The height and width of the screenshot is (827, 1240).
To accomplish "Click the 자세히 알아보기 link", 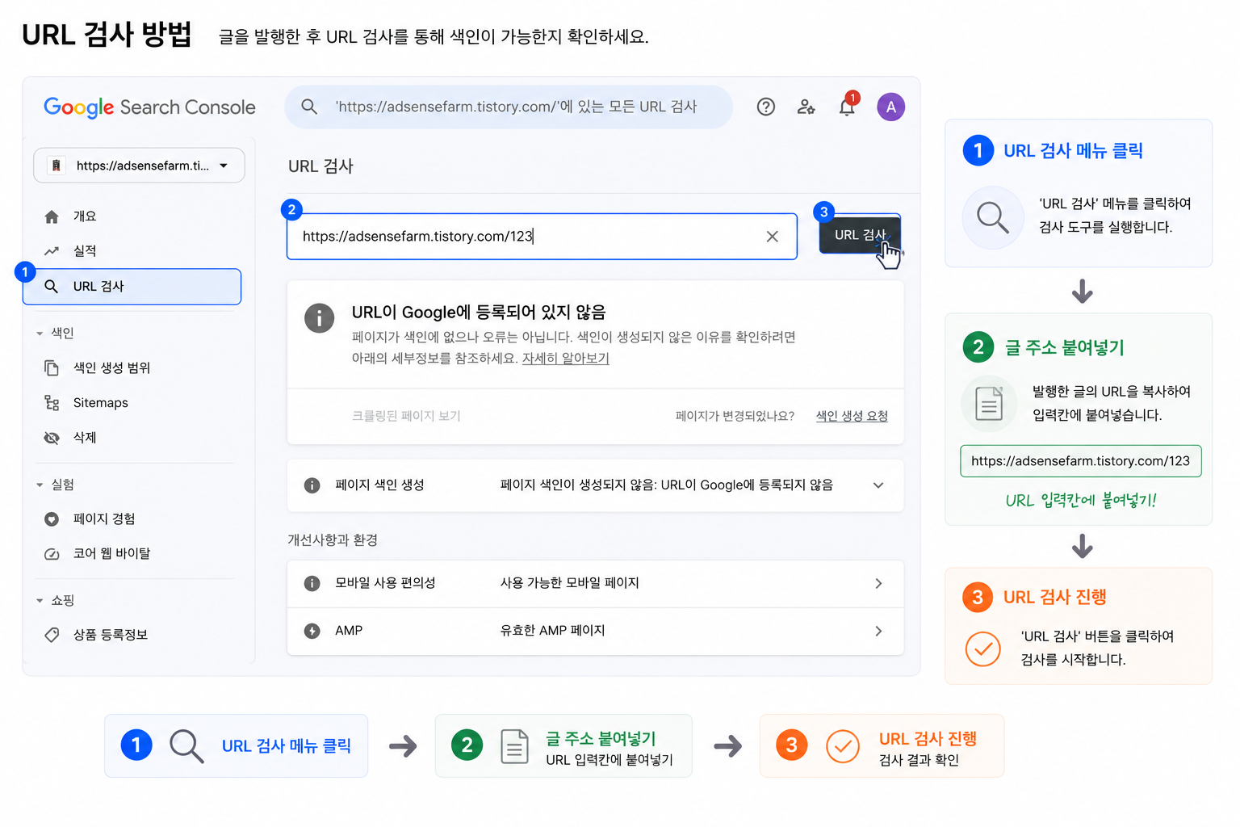I will [x=565, y=359].
